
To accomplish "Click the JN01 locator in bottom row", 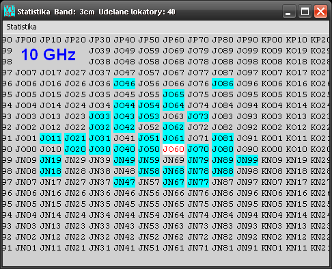I will click(26, 248).
